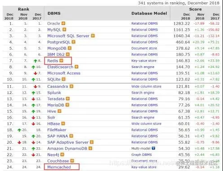The image size is (223, 171).
Task: Open the SQLite link
Action: pyautogui.click(x=54, y=79)
